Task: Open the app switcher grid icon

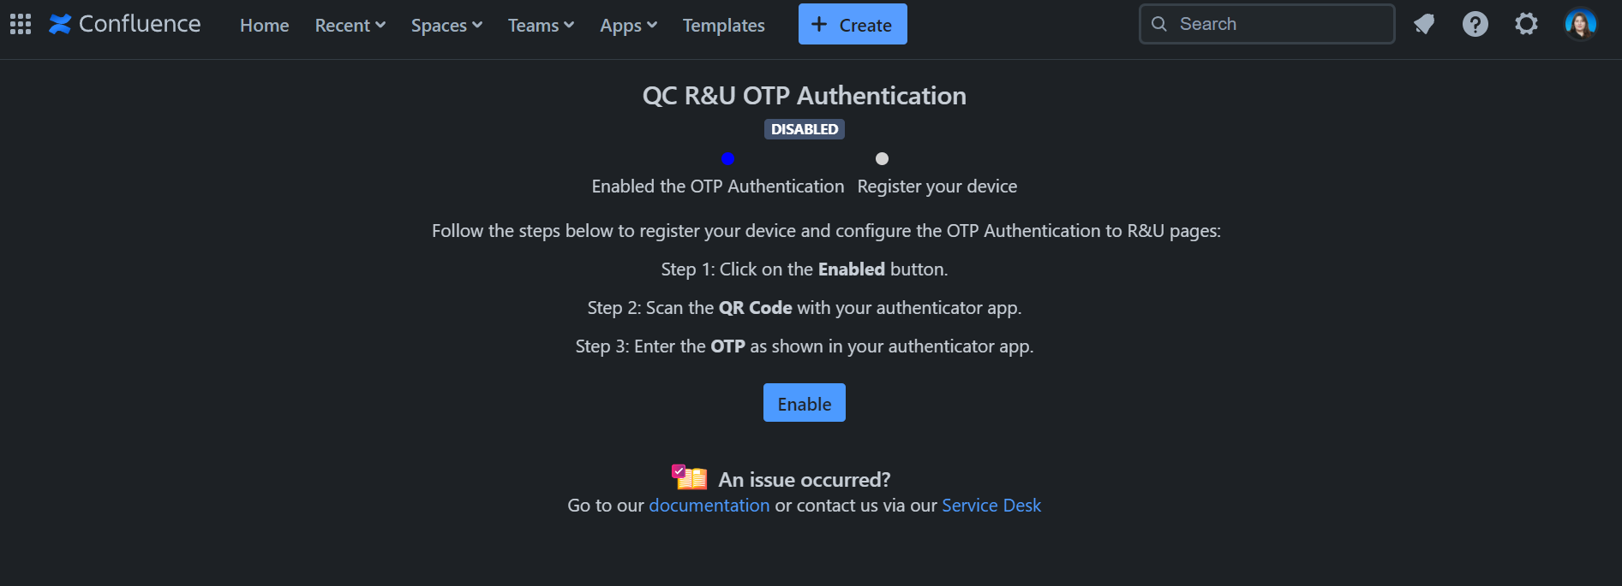Action: click(x=21, y=24)
